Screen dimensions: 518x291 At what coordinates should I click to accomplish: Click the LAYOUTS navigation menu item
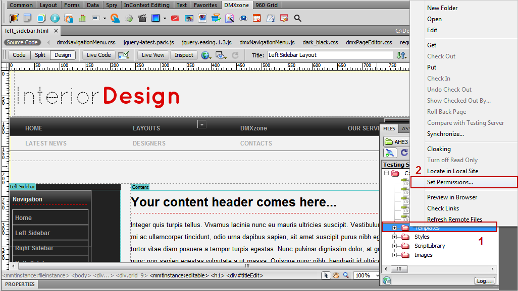coord(146,128)
